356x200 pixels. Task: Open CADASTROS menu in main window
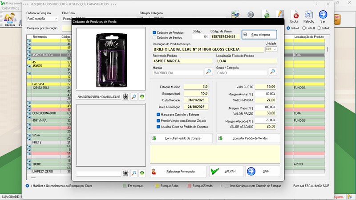pos(11,8)
